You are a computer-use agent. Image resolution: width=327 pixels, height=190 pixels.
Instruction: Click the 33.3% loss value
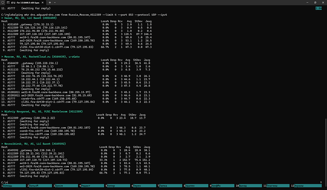coord(104,160)
